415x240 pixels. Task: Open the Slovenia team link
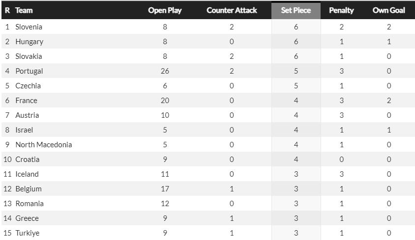[x=29, y=27]
